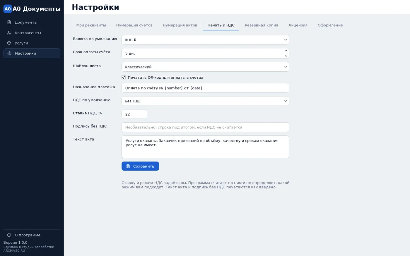Open the Валюта по умолчанию dropdown
The width and height of the screenshot is (410, 256).
tap(205, 40)
